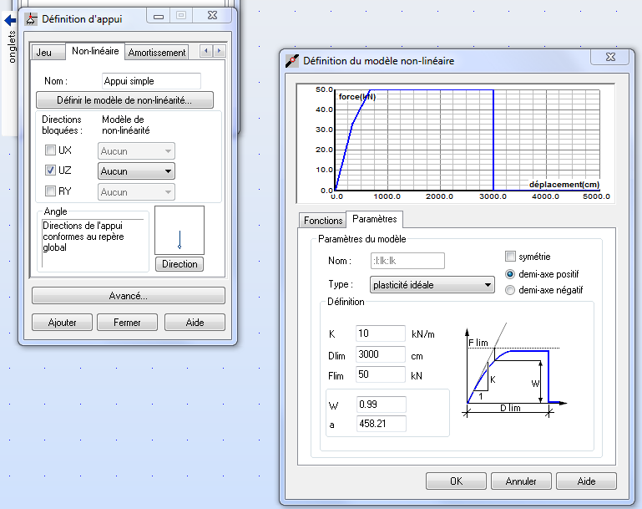Toggle the symétrie checkbox
The width and height of the screenshot is (642, 509).
coord(510,257)
